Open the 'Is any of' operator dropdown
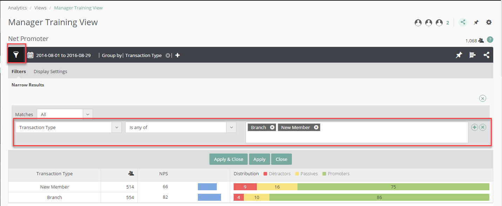This screenshot has height=206, width=502. (231, 127)
